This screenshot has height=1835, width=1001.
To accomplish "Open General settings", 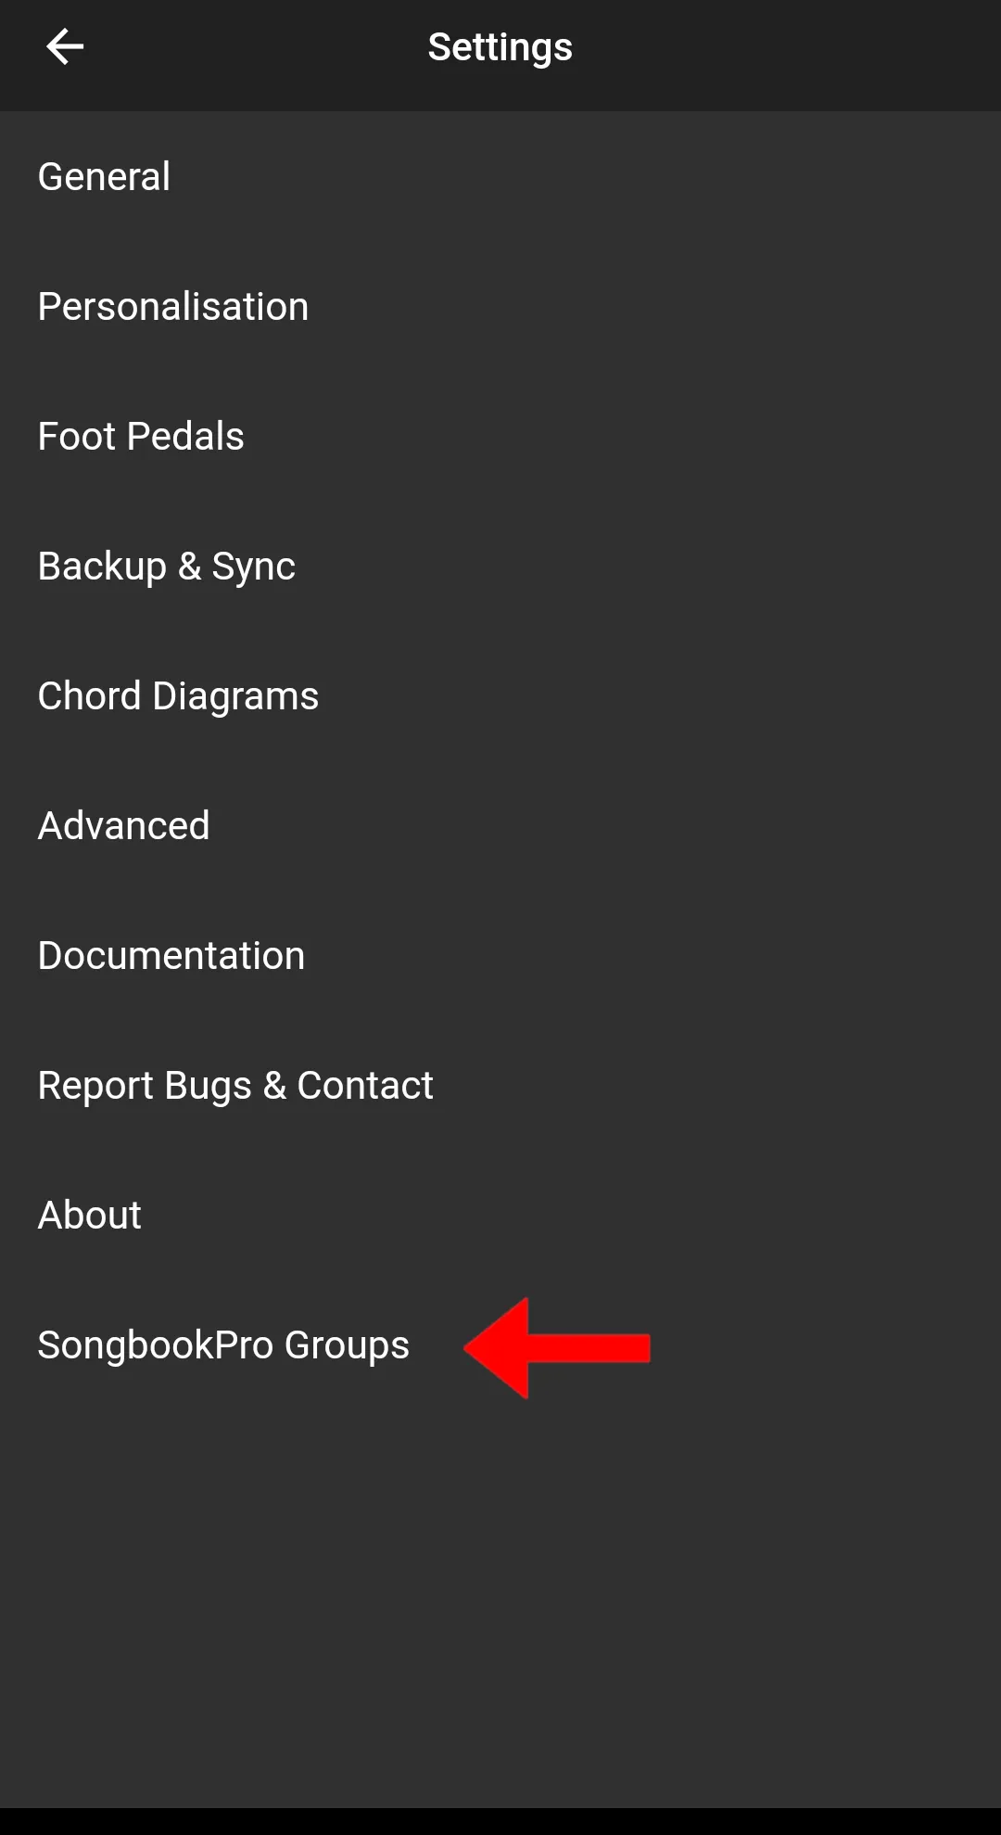I will (x=103, y=176).
